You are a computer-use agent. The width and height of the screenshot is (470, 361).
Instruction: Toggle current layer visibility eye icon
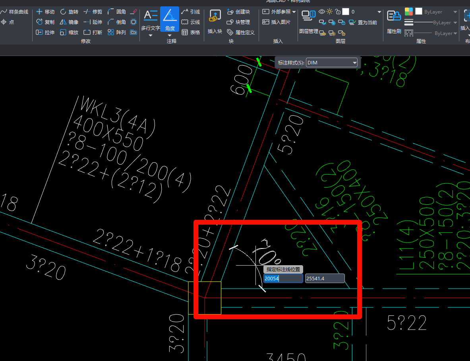click(322, 12)
